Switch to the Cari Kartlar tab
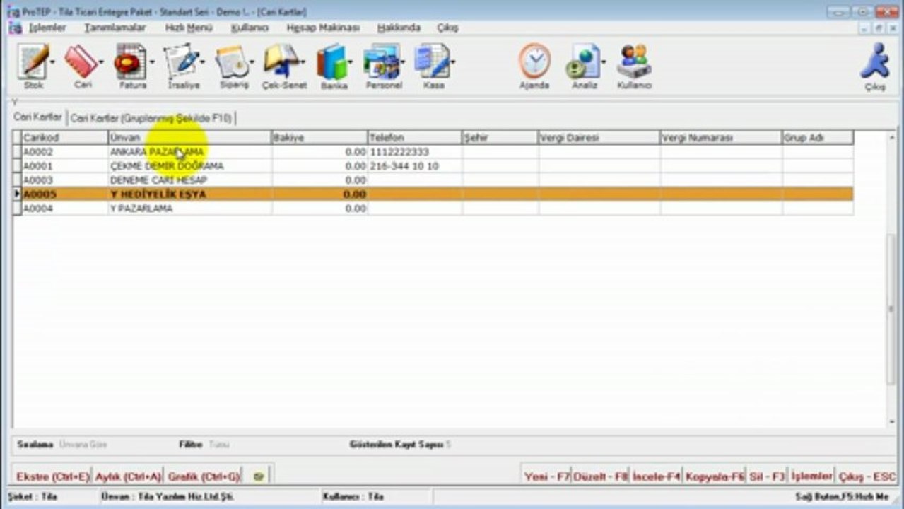The image size is (904, 509). point(38,117)
